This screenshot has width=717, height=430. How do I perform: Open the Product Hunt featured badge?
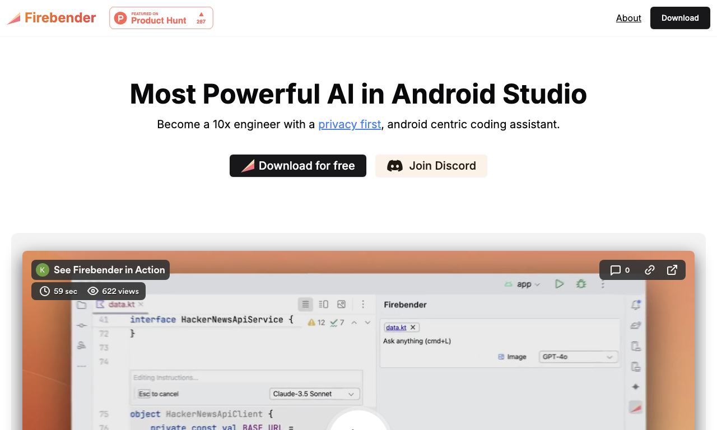(x=161, y=18)
